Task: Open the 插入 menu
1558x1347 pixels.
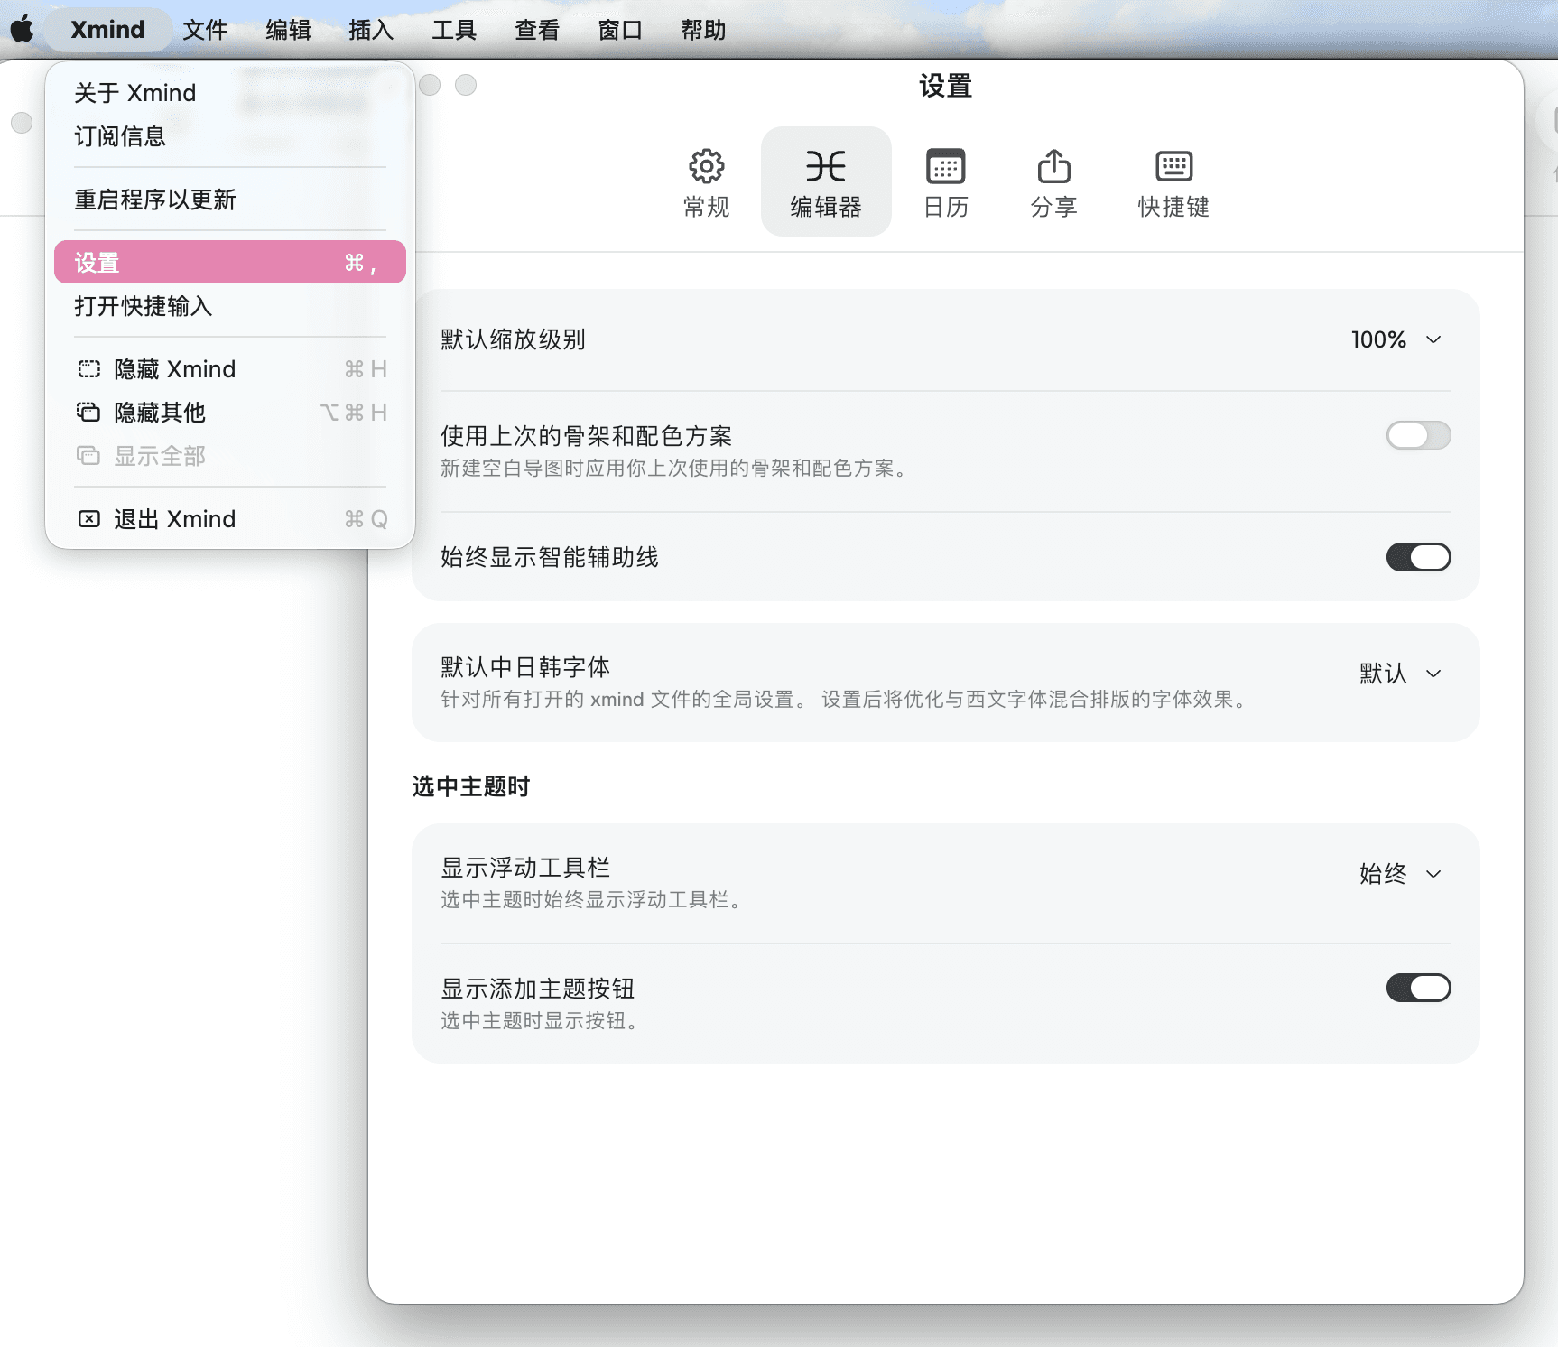Action: (371, 30)
